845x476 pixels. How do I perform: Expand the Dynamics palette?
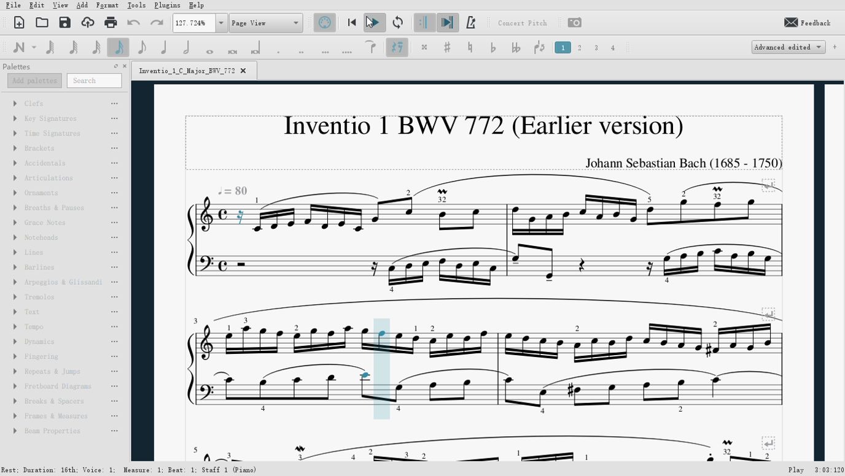click(15, 342)
